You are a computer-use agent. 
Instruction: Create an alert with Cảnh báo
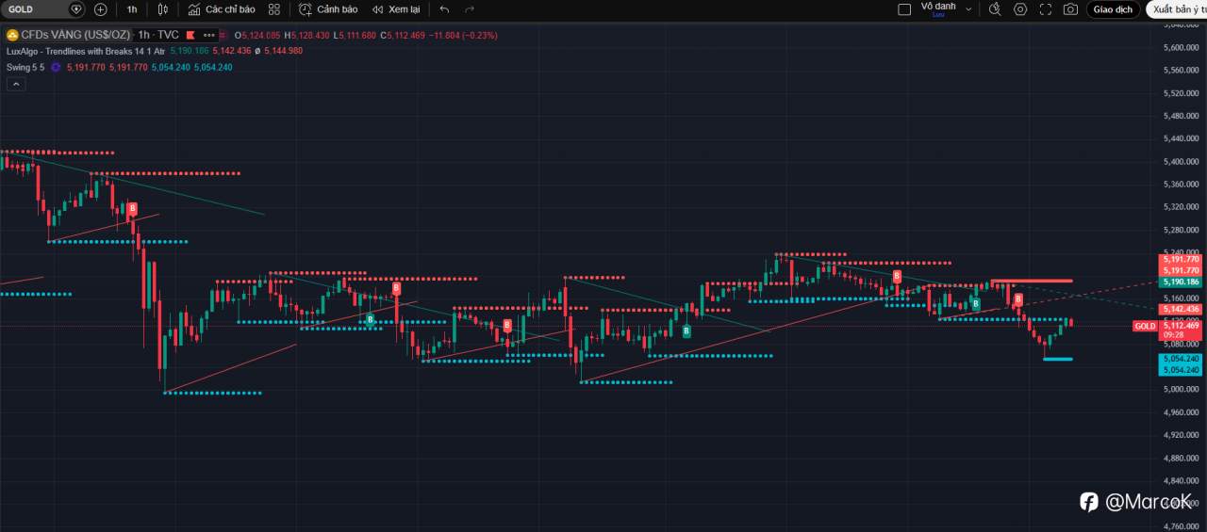(328, 9)
